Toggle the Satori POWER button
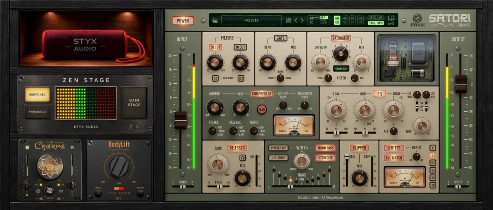This screenshot has width=493, height=210. click(x=183, y=21)
